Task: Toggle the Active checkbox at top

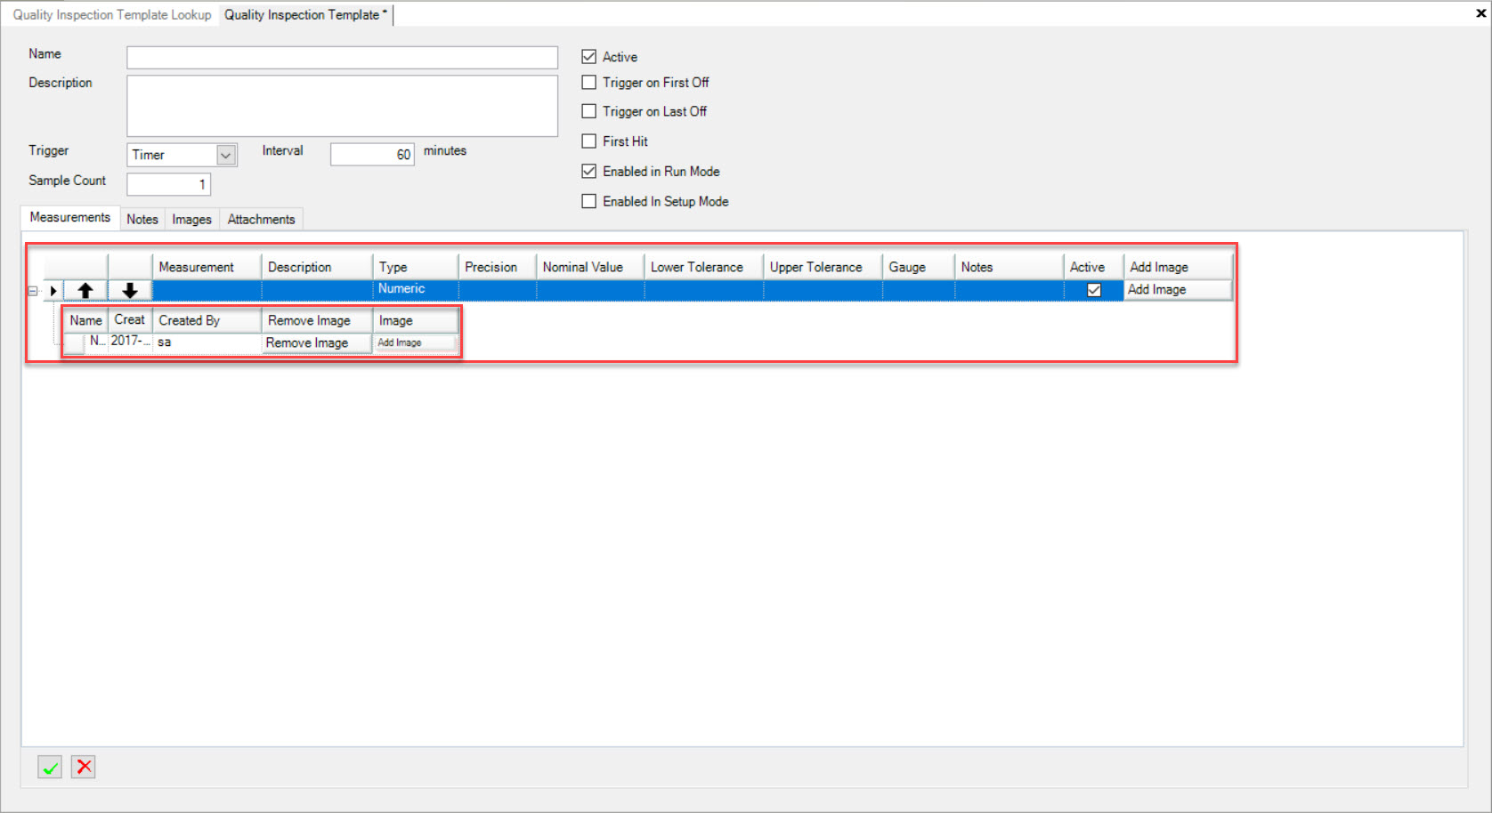Action: [x=588, y=57]
